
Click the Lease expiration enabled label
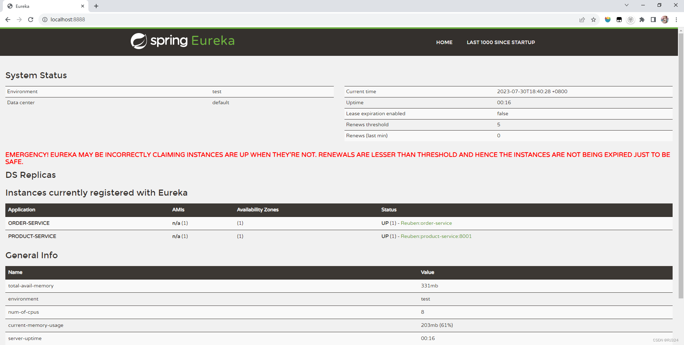(375, 113)
